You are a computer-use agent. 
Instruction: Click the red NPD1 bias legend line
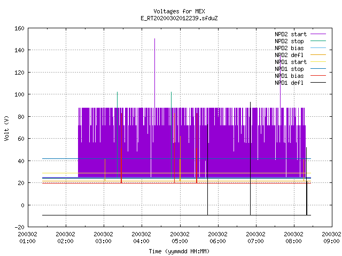pos(318,76)
